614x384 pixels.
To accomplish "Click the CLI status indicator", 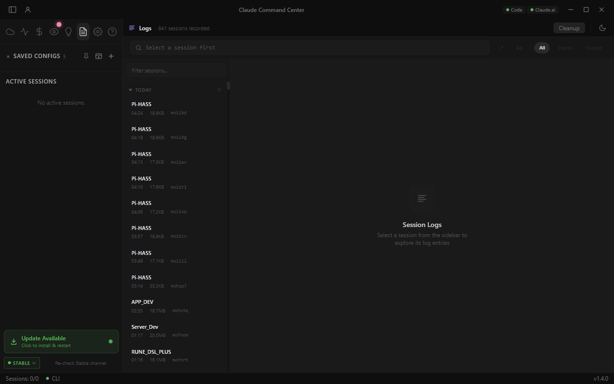I will tap(53, 379).
